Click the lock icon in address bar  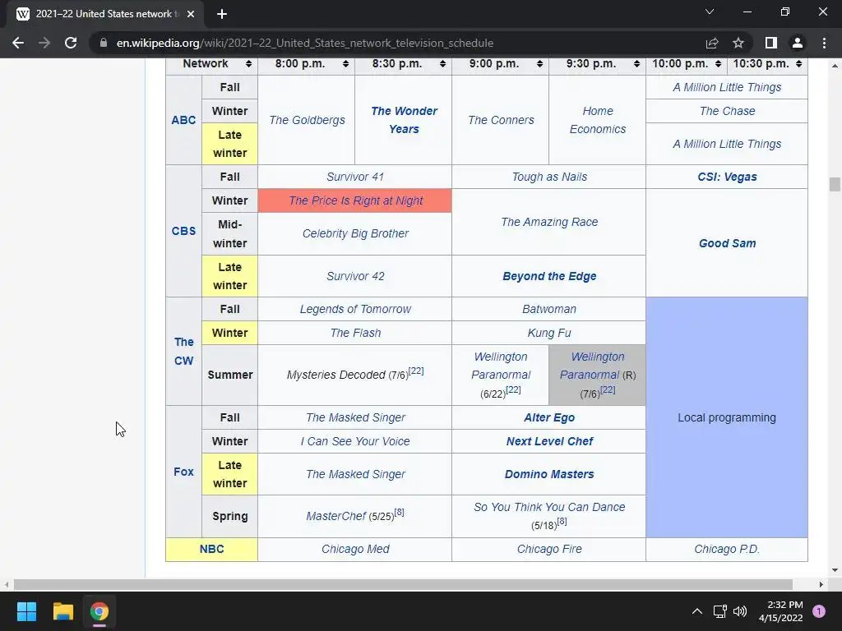click(x=104, y=43)
